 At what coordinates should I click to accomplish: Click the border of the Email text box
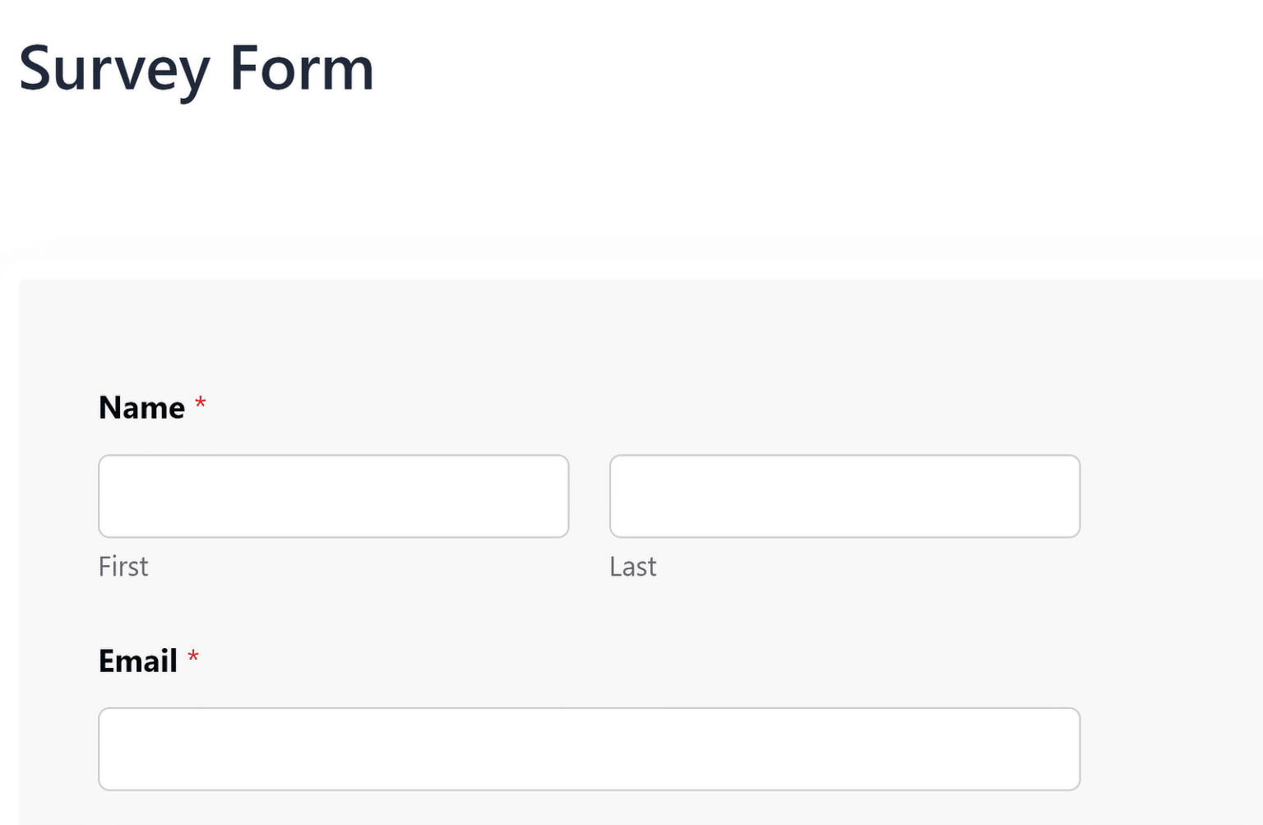(589, 709)
